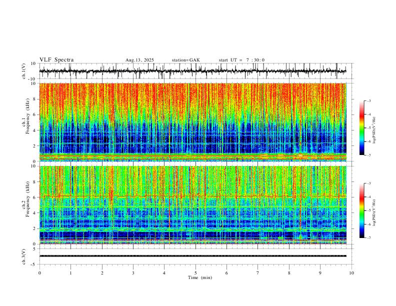Viewport: 396px width, 306px height.
Task: Click the -3 label on ch.2 color bar
Action: 369,183
